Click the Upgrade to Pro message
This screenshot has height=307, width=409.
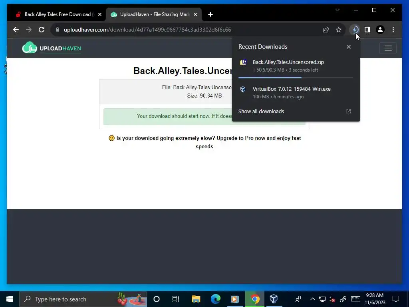coord(204,142)
